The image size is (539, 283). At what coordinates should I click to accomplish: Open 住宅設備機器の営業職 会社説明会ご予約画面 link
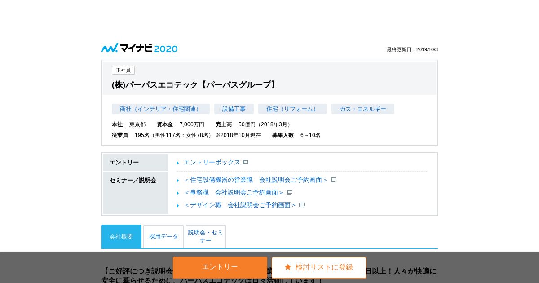point(256,180)
